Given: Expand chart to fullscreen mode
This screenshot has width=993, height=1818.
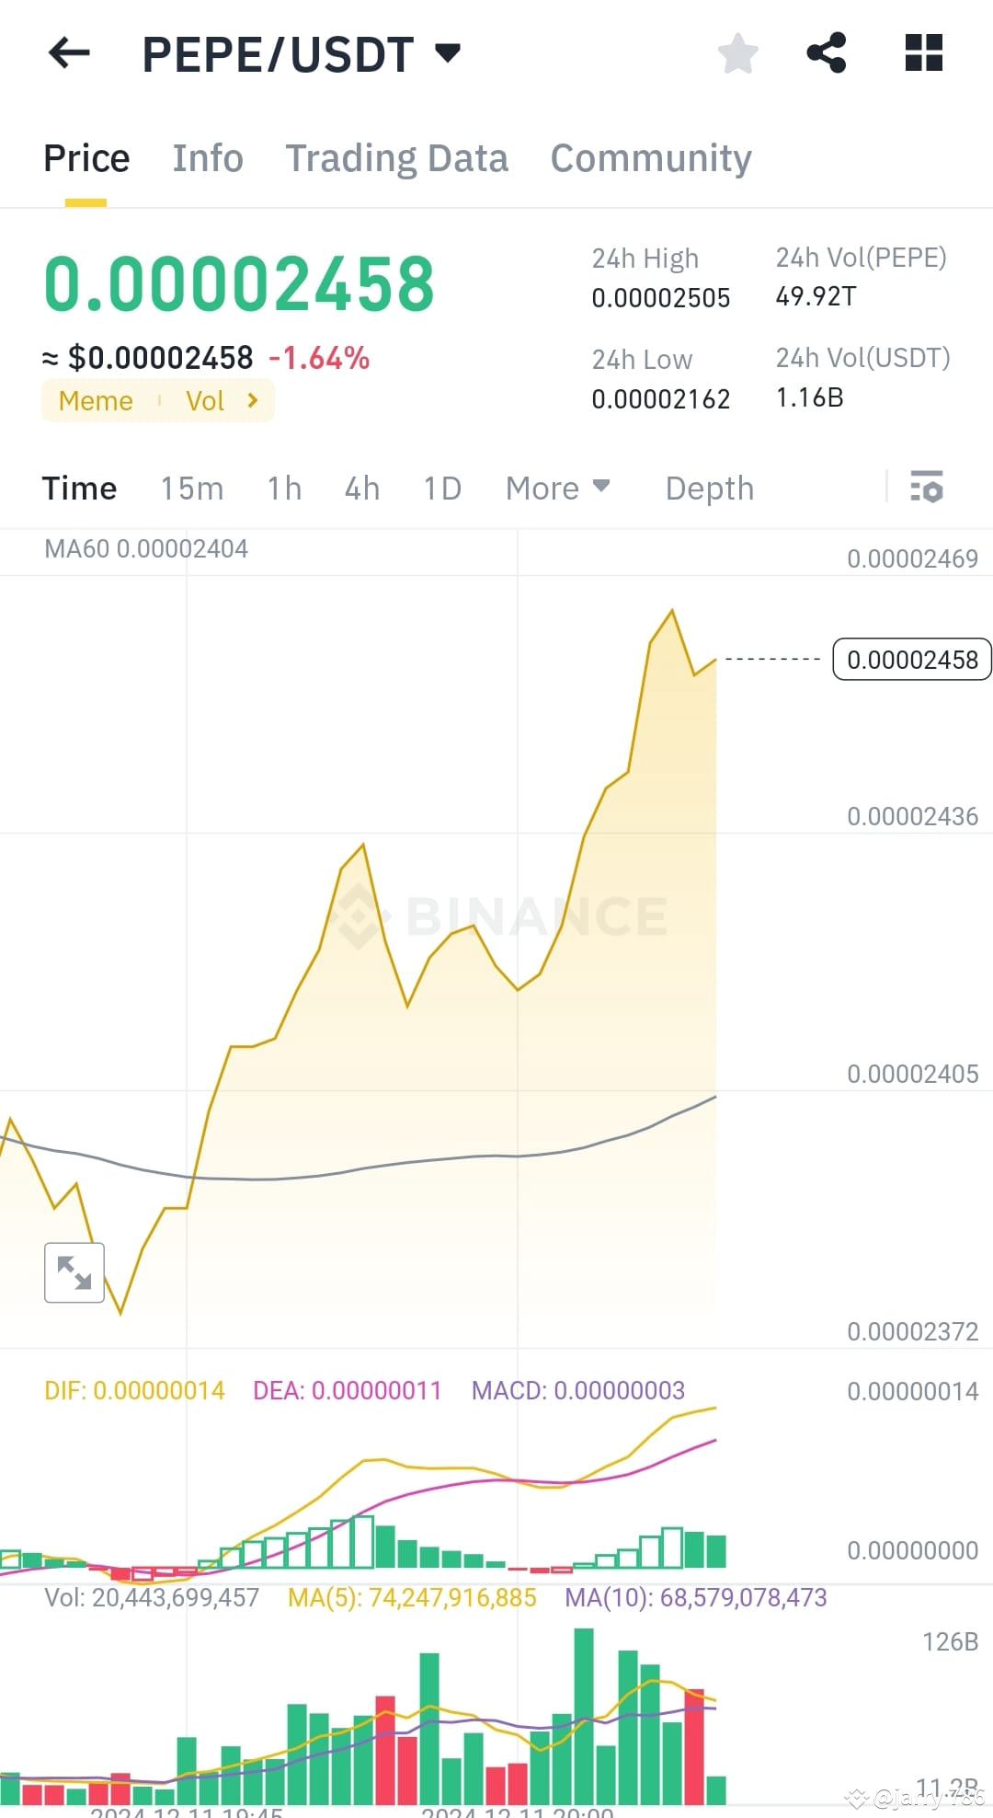Looking at the screenshot, I should [74, 1272].
